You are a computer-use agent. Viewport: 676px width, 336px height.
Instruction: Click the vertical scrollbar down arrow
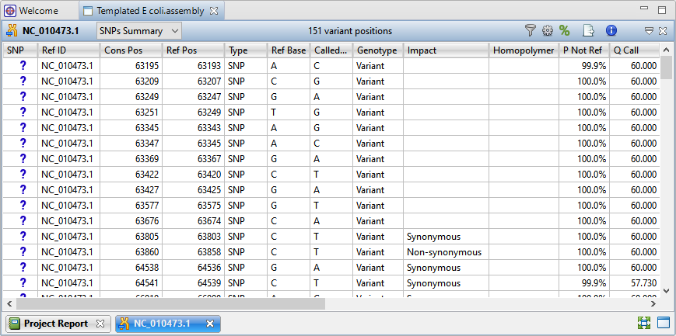[666, 291]
